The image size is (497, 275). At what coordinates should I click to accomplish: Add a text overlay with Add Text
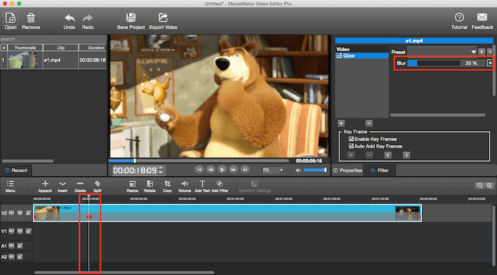202,186
